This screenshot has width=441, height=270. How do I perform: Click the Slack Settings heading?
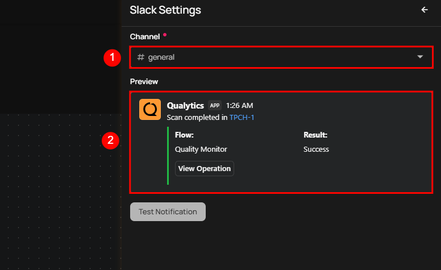coord(165,10)
